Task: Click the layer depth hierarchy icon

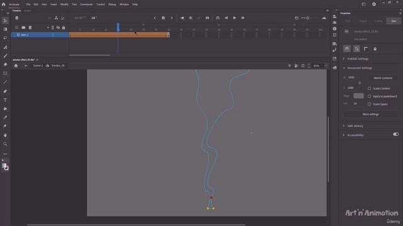Action: (x=56, y=18)
